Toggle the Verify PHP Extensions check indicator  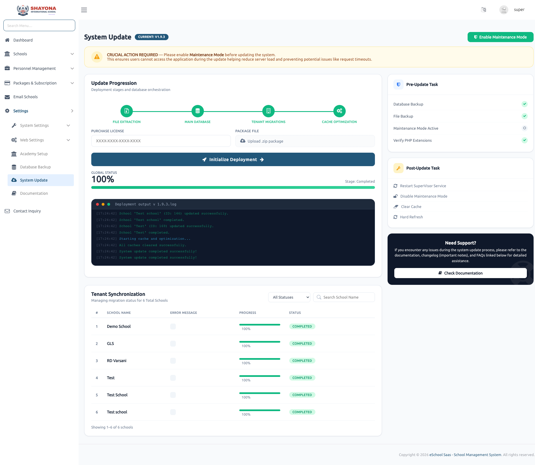click(524, 140)
